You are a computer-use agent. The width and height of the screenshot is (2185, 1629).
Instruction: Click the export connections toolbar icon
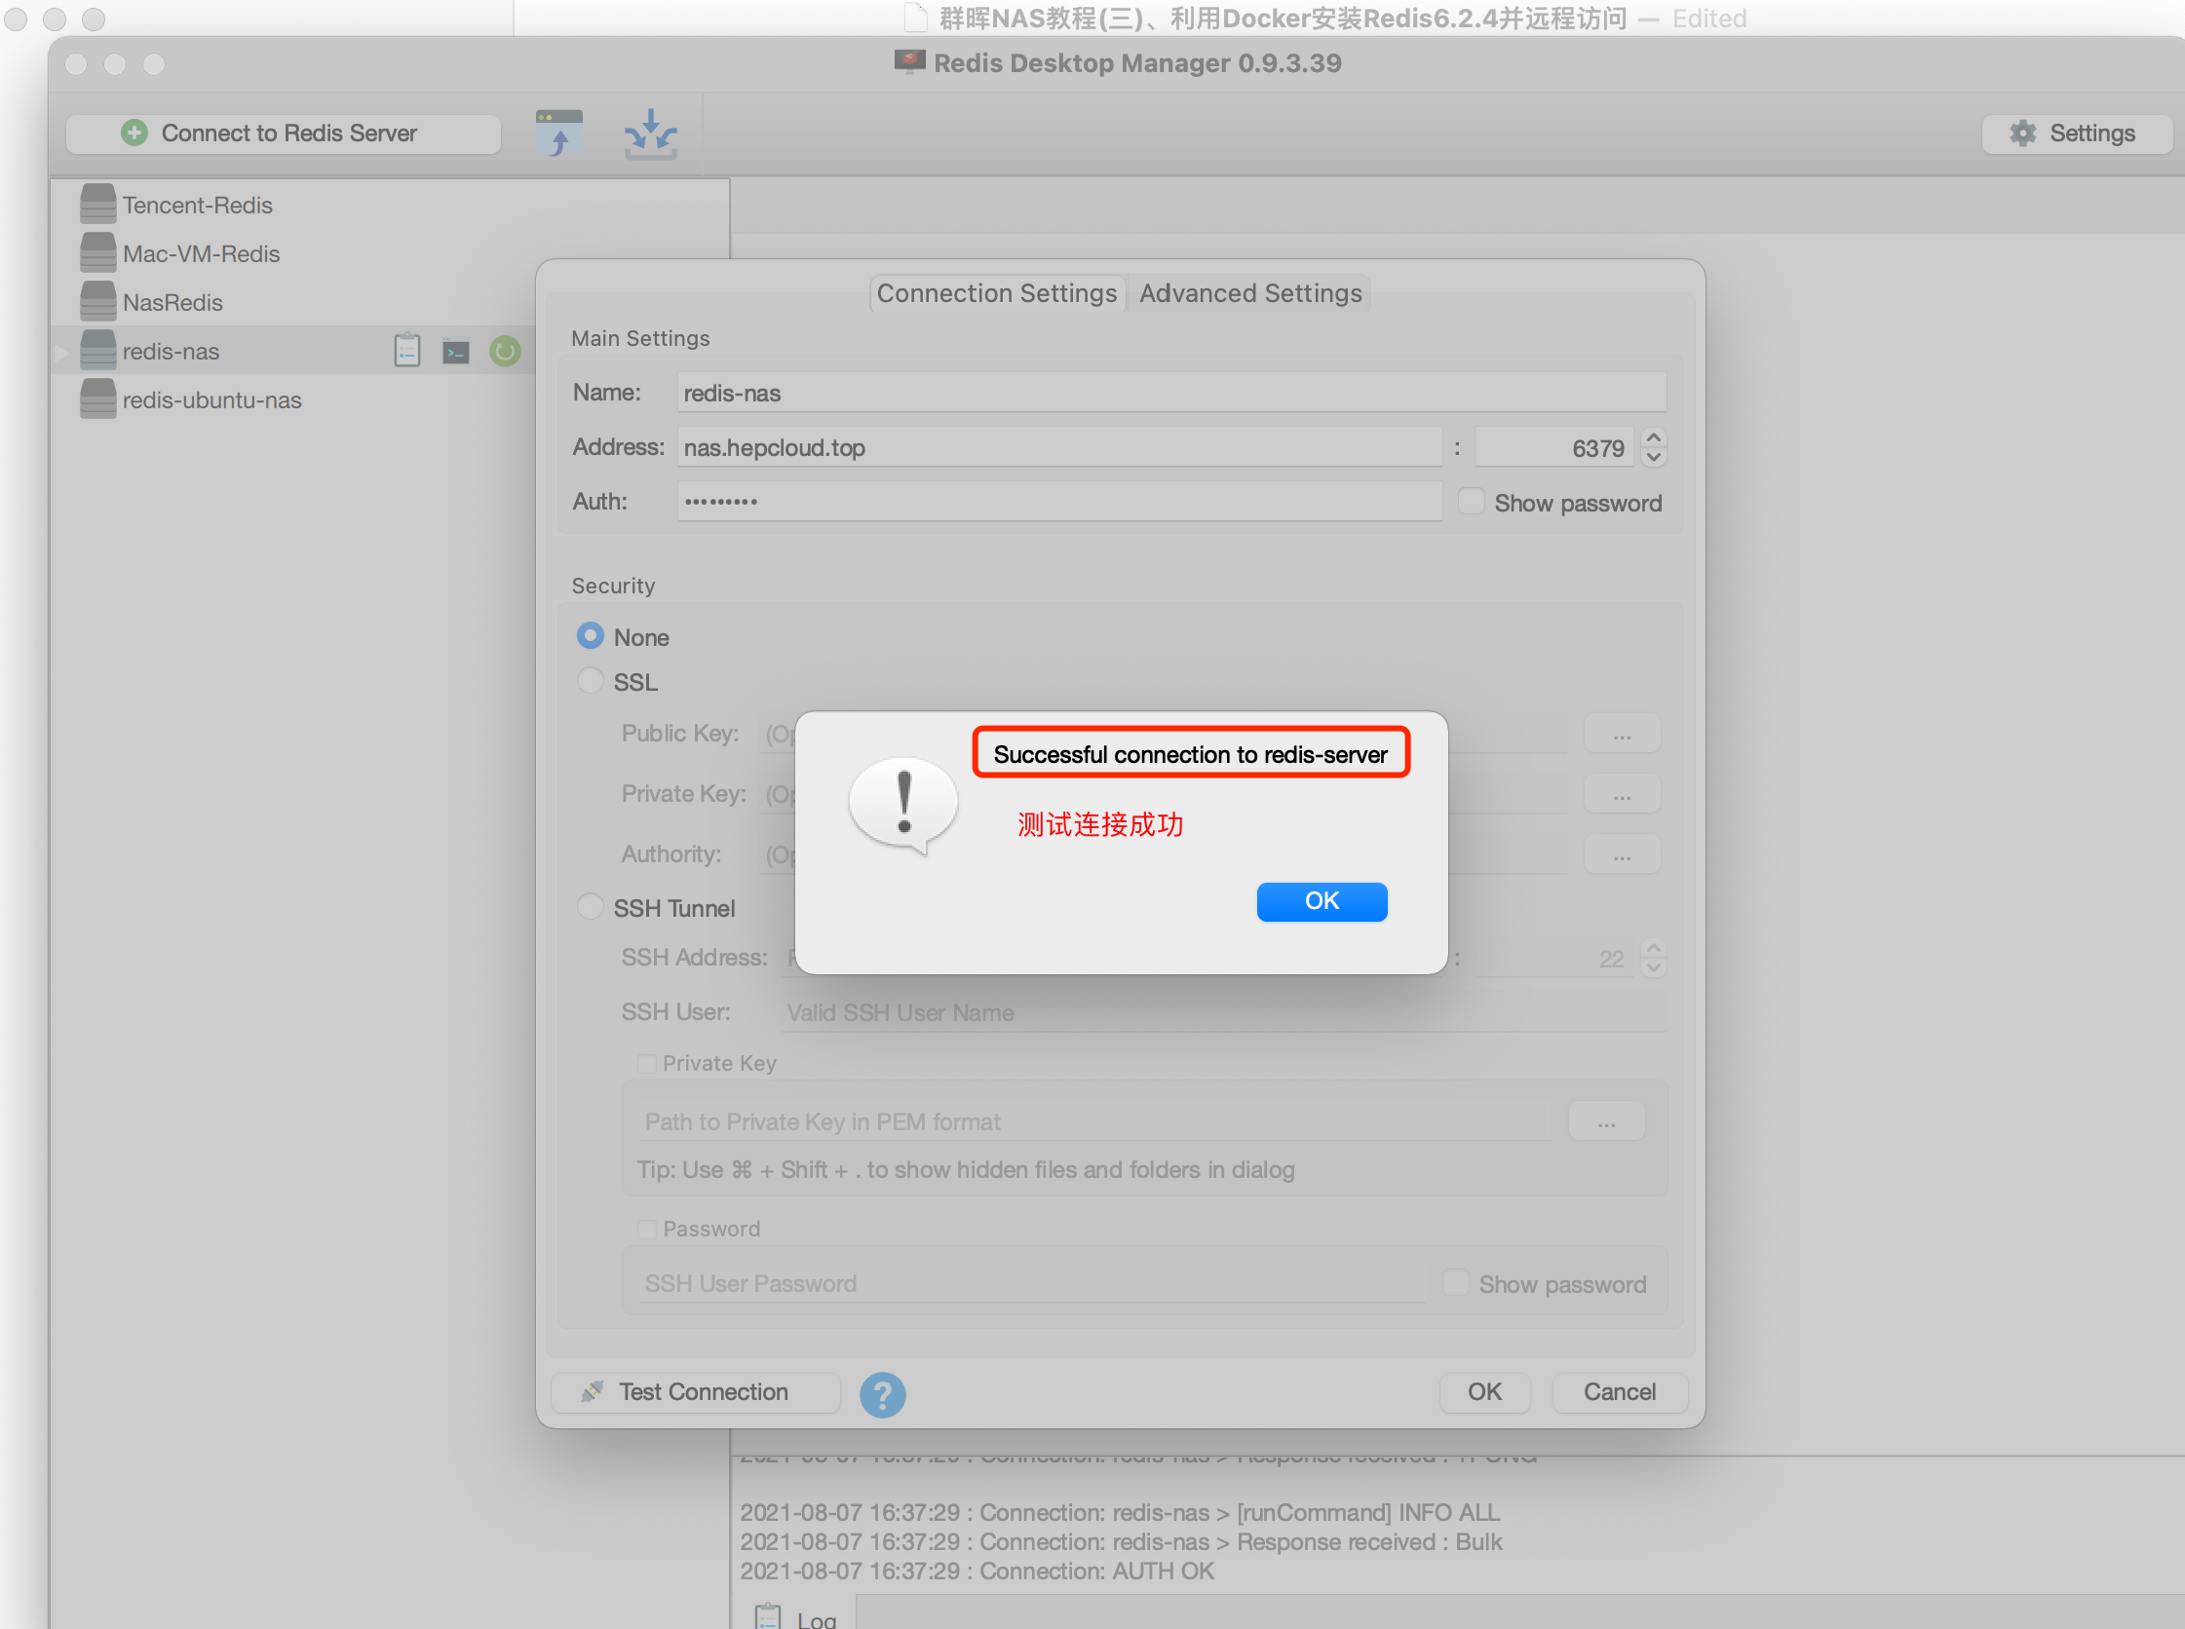650,133
